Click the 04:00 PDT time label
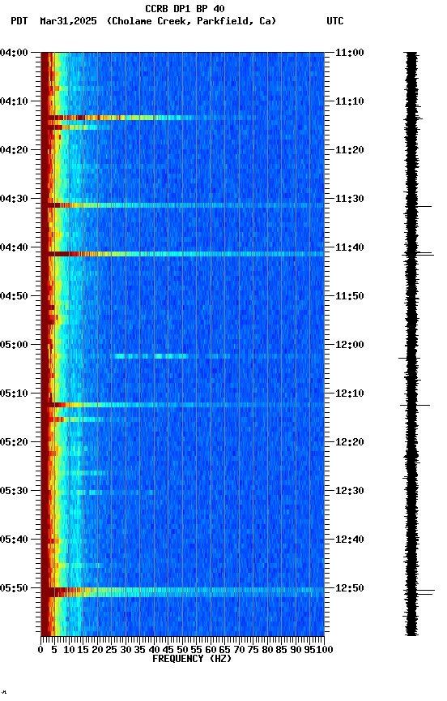The height and width of the screenshot is (701, 447). (14, 53)
